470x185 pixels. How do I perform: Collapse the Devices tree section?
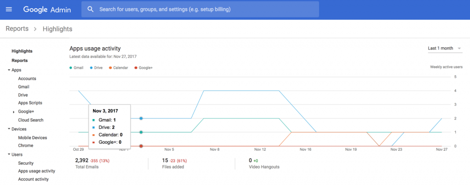(9, 129)
